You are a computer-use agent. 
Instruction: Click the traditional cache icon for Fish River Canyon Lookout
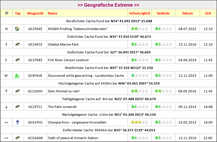click(x=18, y=60)
